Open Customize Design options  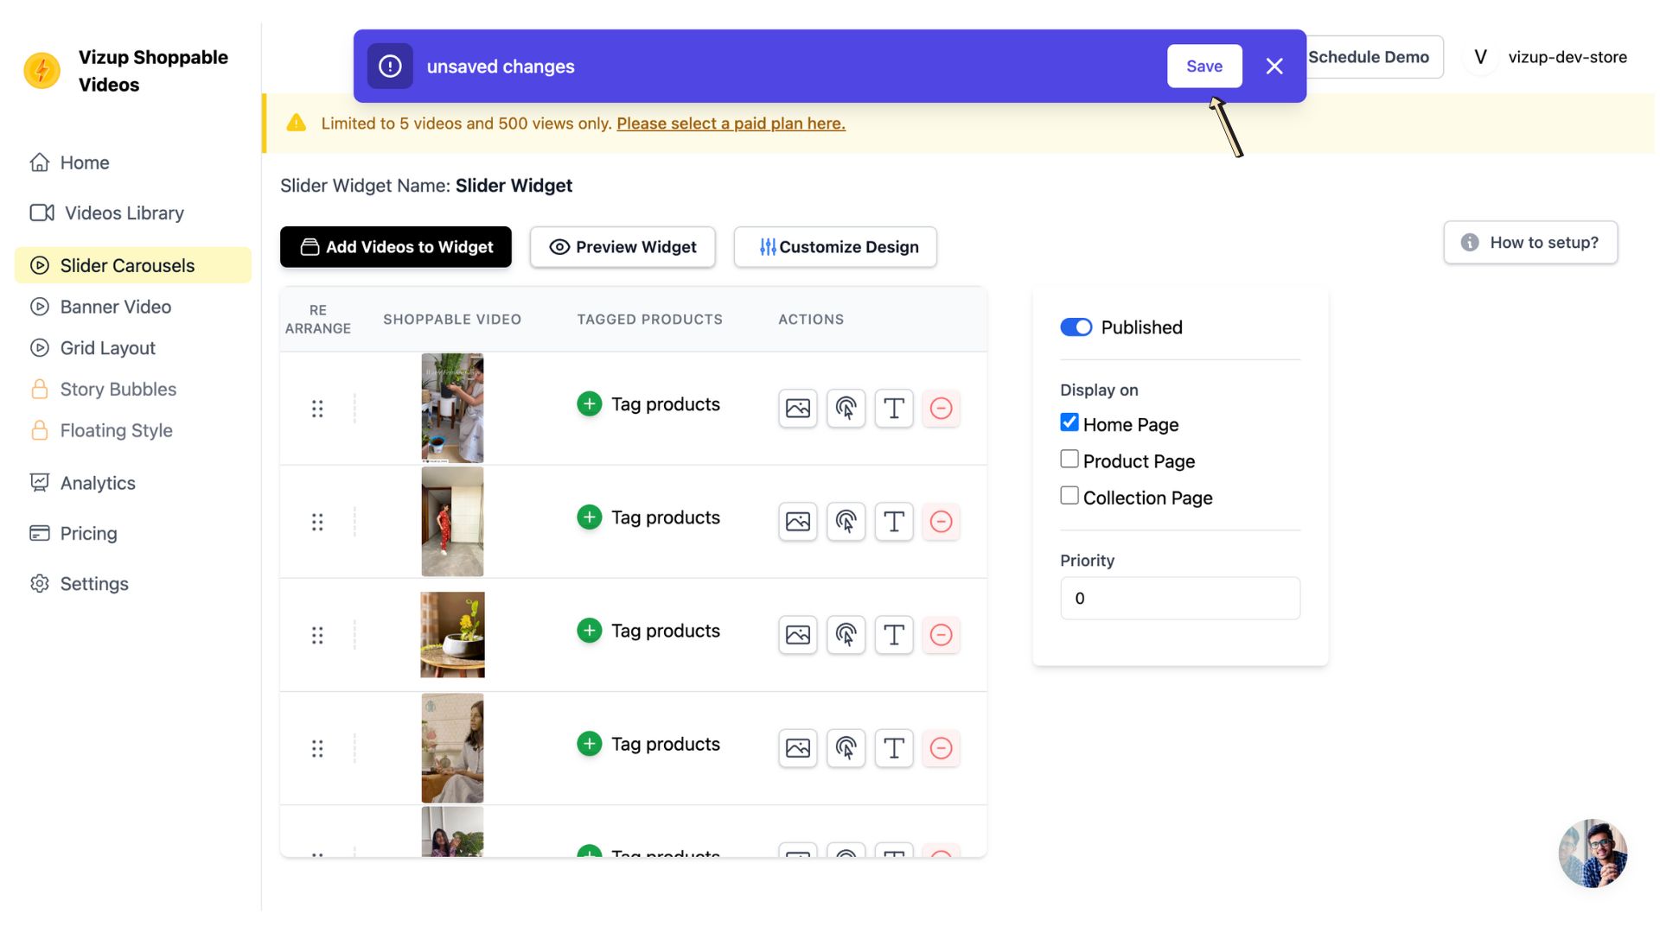click(834, 247)
